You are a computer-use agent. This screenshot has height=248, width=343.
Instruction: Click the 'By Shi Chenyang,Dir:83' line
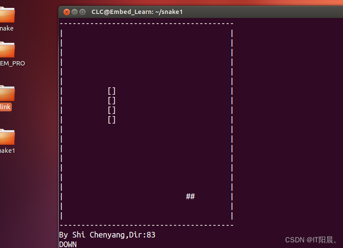(x=107, y=235)
